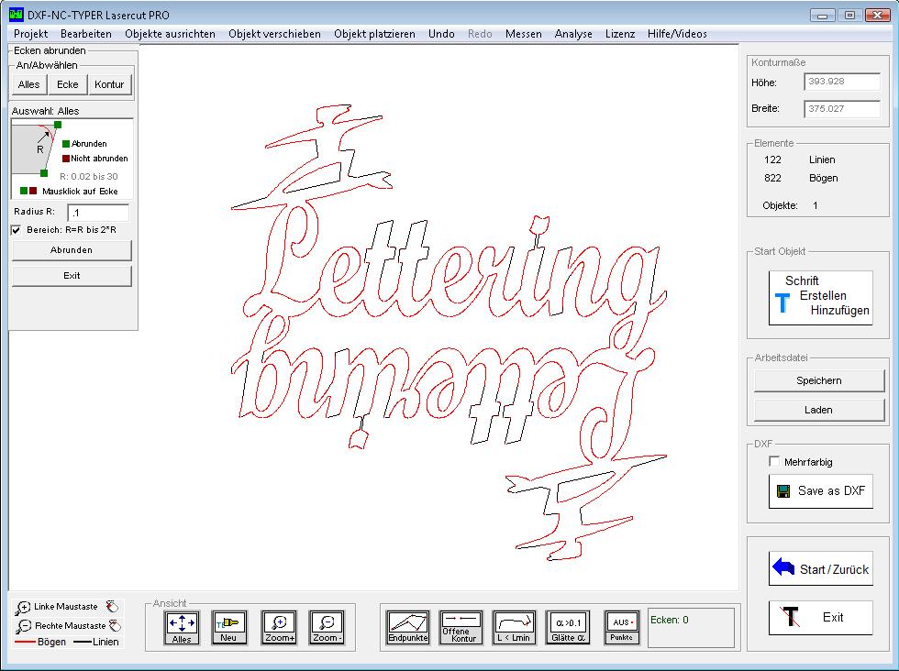Zoom out with the Zoom- icon
The height and width of the screenshot is (671, 899).
(x=327, y=628)
